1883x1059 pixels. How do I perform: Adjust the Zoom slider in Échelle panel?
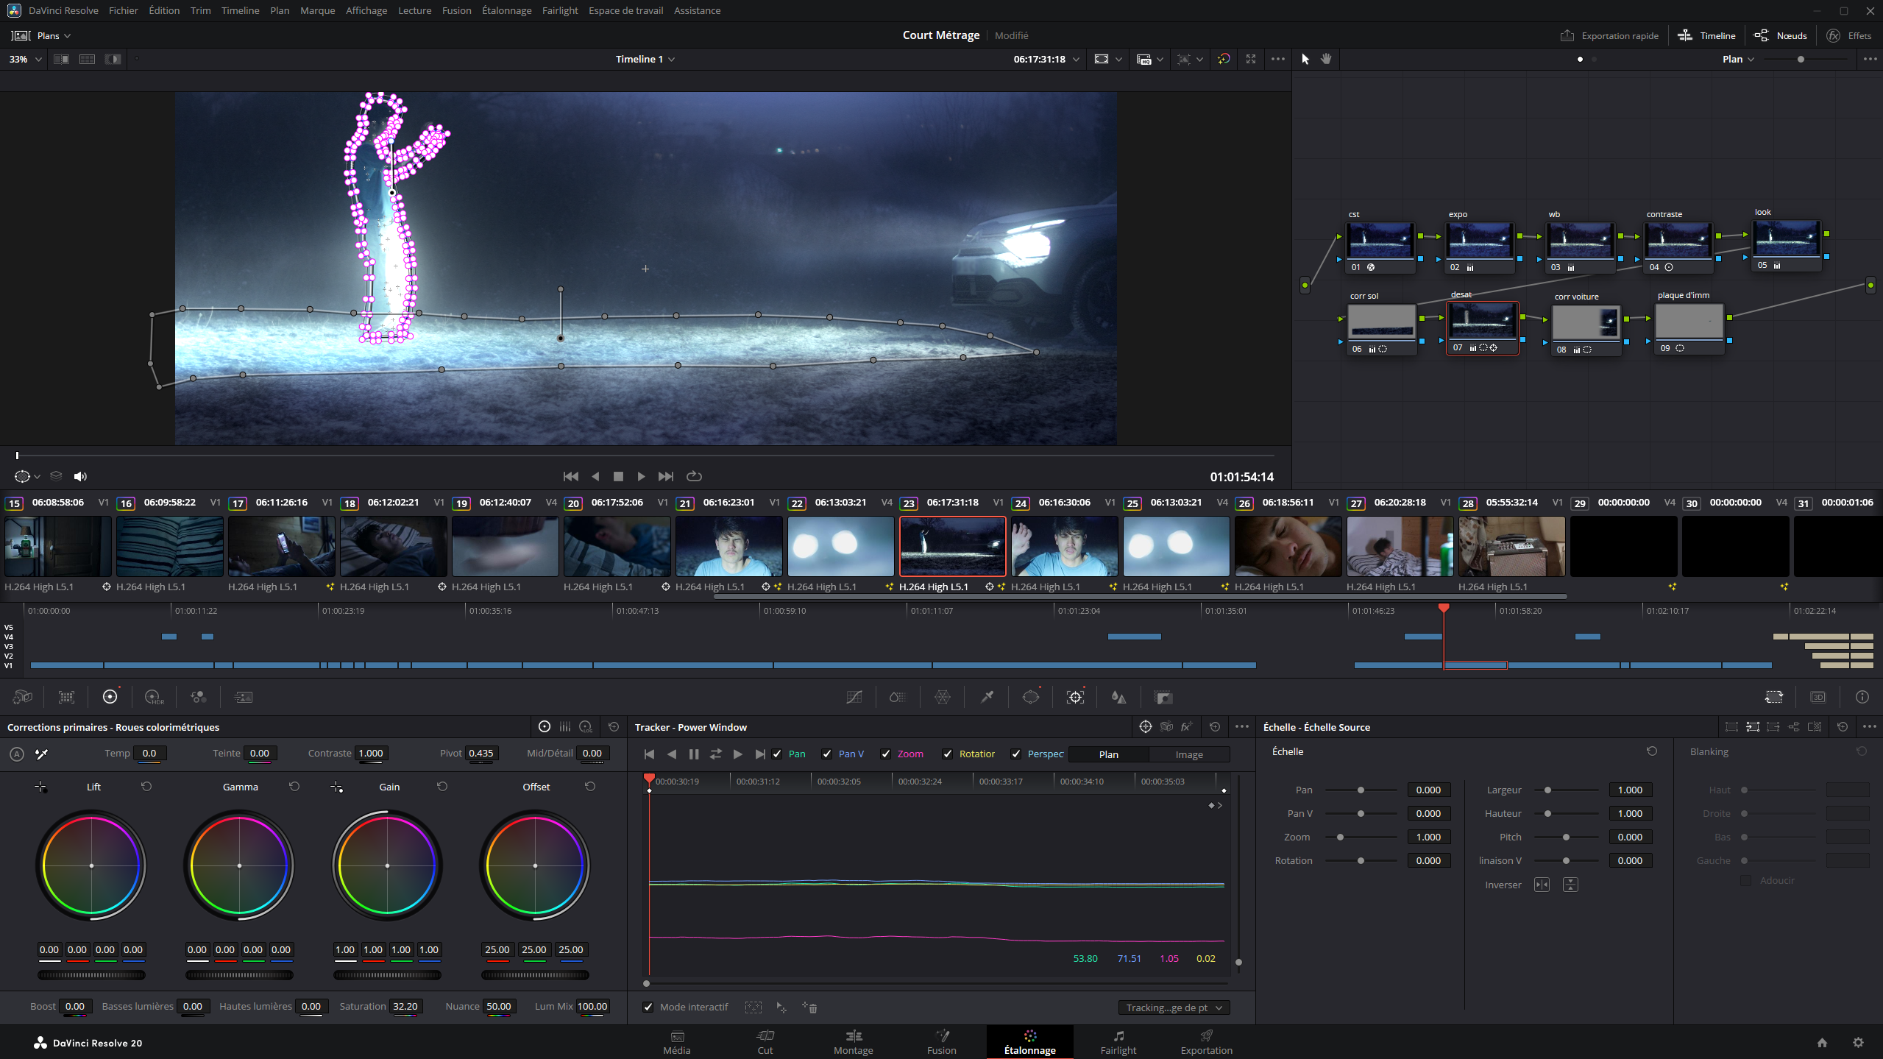pos(1340,837)
